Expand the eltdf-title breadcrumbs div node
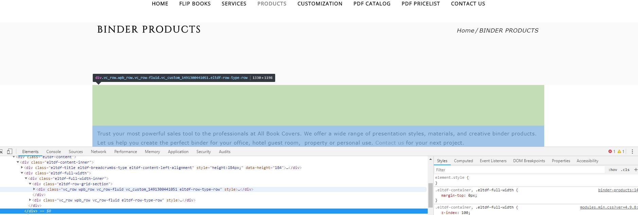This screenshot has width=638, height=215. [x=22, y=168]
